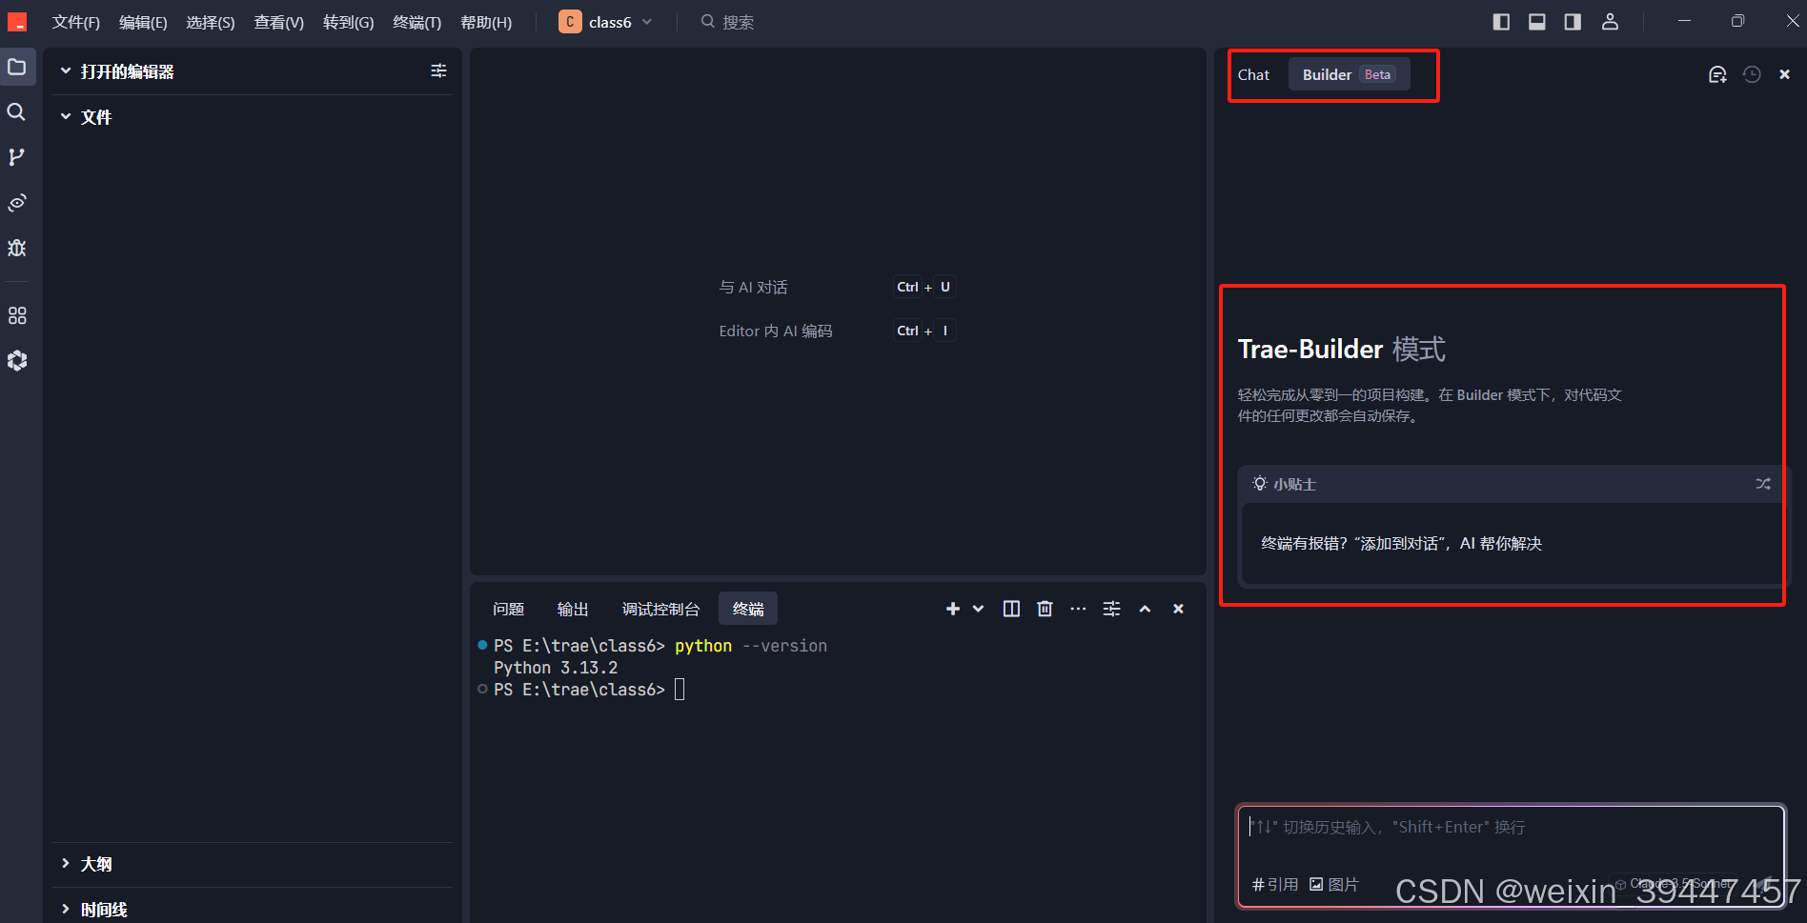
Task: Click the Ctrl + I inline coding hint
Action: [x=924, y=331]
